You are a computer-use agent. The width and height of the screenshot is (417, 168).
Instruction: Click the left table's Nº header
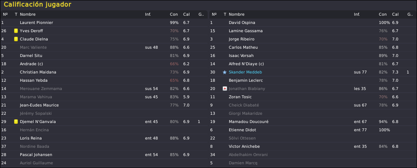click(x=5, y=14)
